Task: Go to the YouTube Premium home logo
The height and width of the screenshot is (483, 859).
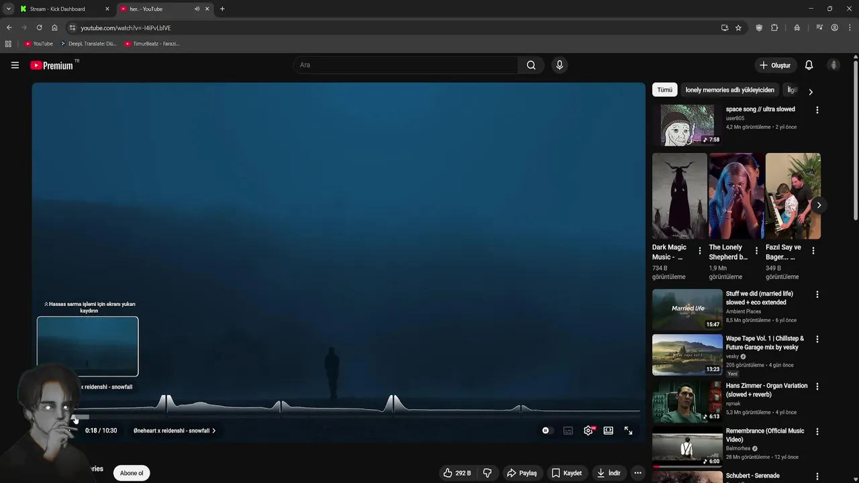Action: click(x=52, y=65)
